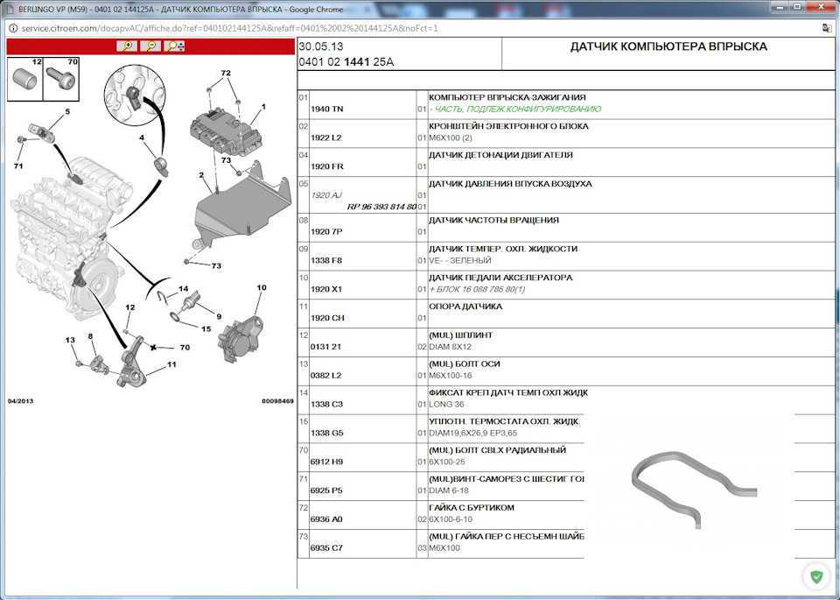Select the zoom-and-pan magnifier tool

pos(175,46)
